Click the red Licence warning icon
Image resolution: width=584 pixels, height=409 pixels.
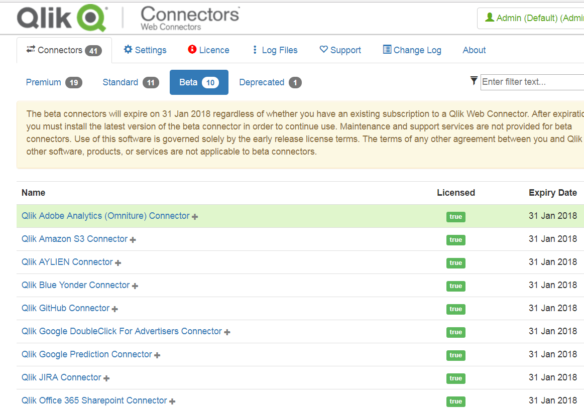(x=192, y=49)
